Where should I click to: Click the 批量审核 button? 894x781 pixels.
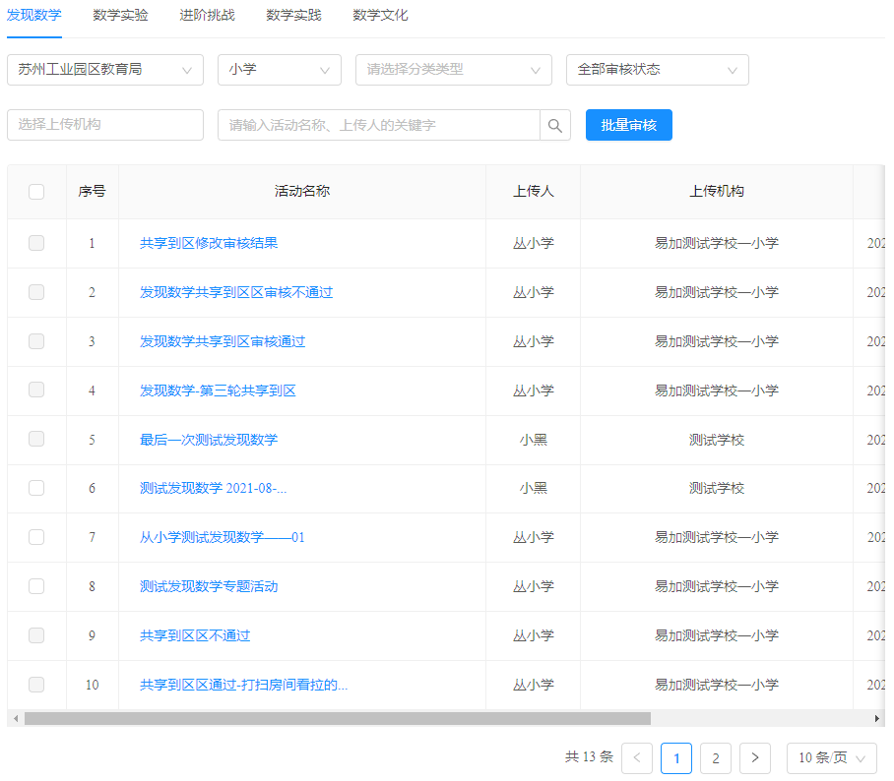pos(629,125)
